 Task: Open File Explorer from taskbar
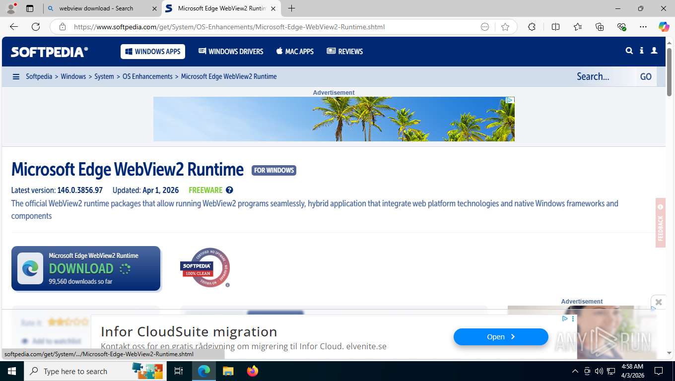pyautogui.click(x=228, y=371)
